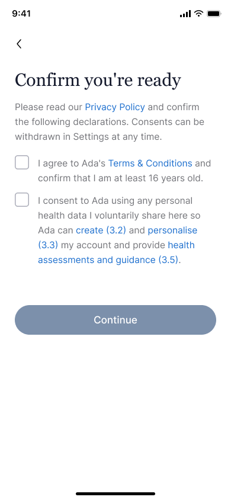Tap the 9:41 clock in status bar
Image resolution: width=231 pixels, height=500 pixels.
tap(21, 14)
